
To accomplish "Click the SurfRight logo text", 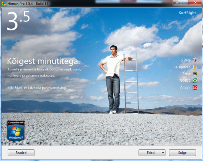I will coord(187,13).
